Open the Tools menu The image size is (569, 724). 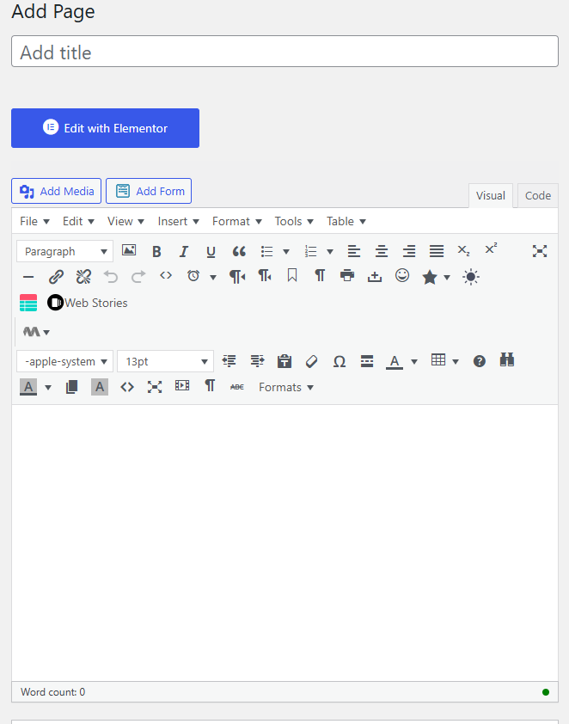pyautogui.click(x=294, y=222)
